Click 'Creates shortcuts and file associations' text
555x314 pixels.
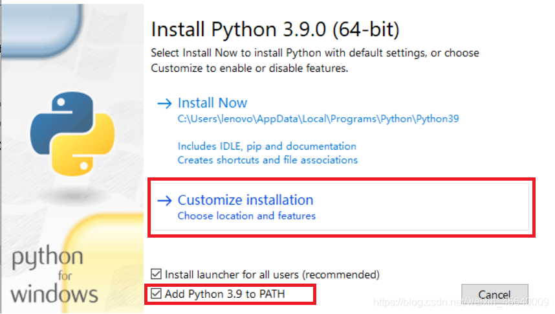(268, 160)
